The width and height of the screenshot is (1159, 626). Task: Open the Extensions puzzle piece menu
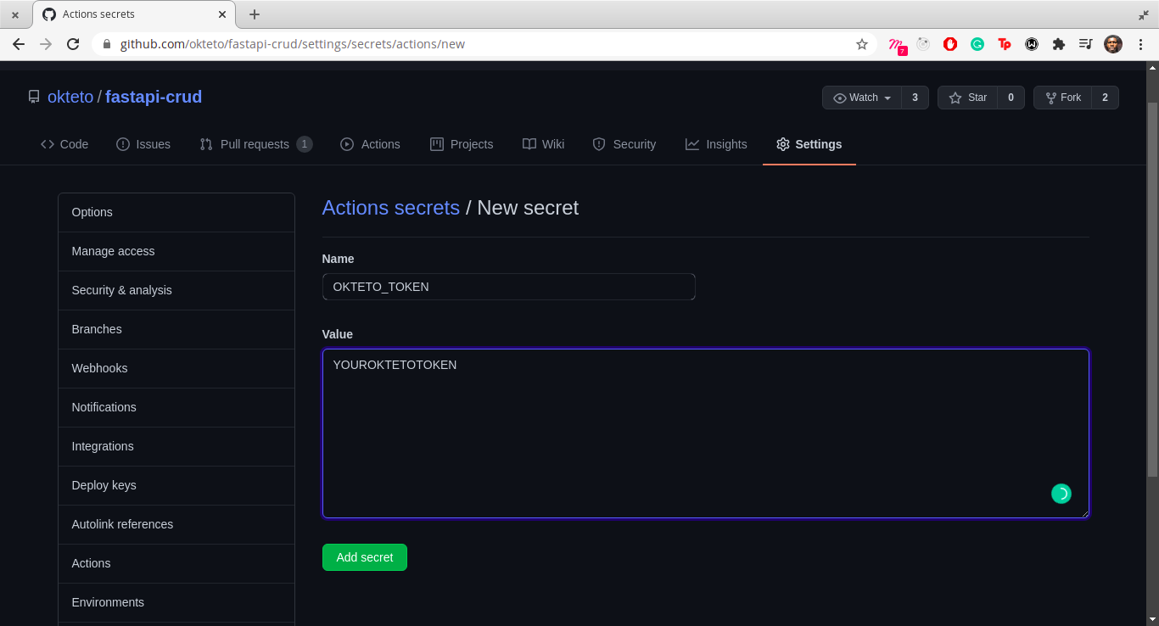1059,44
